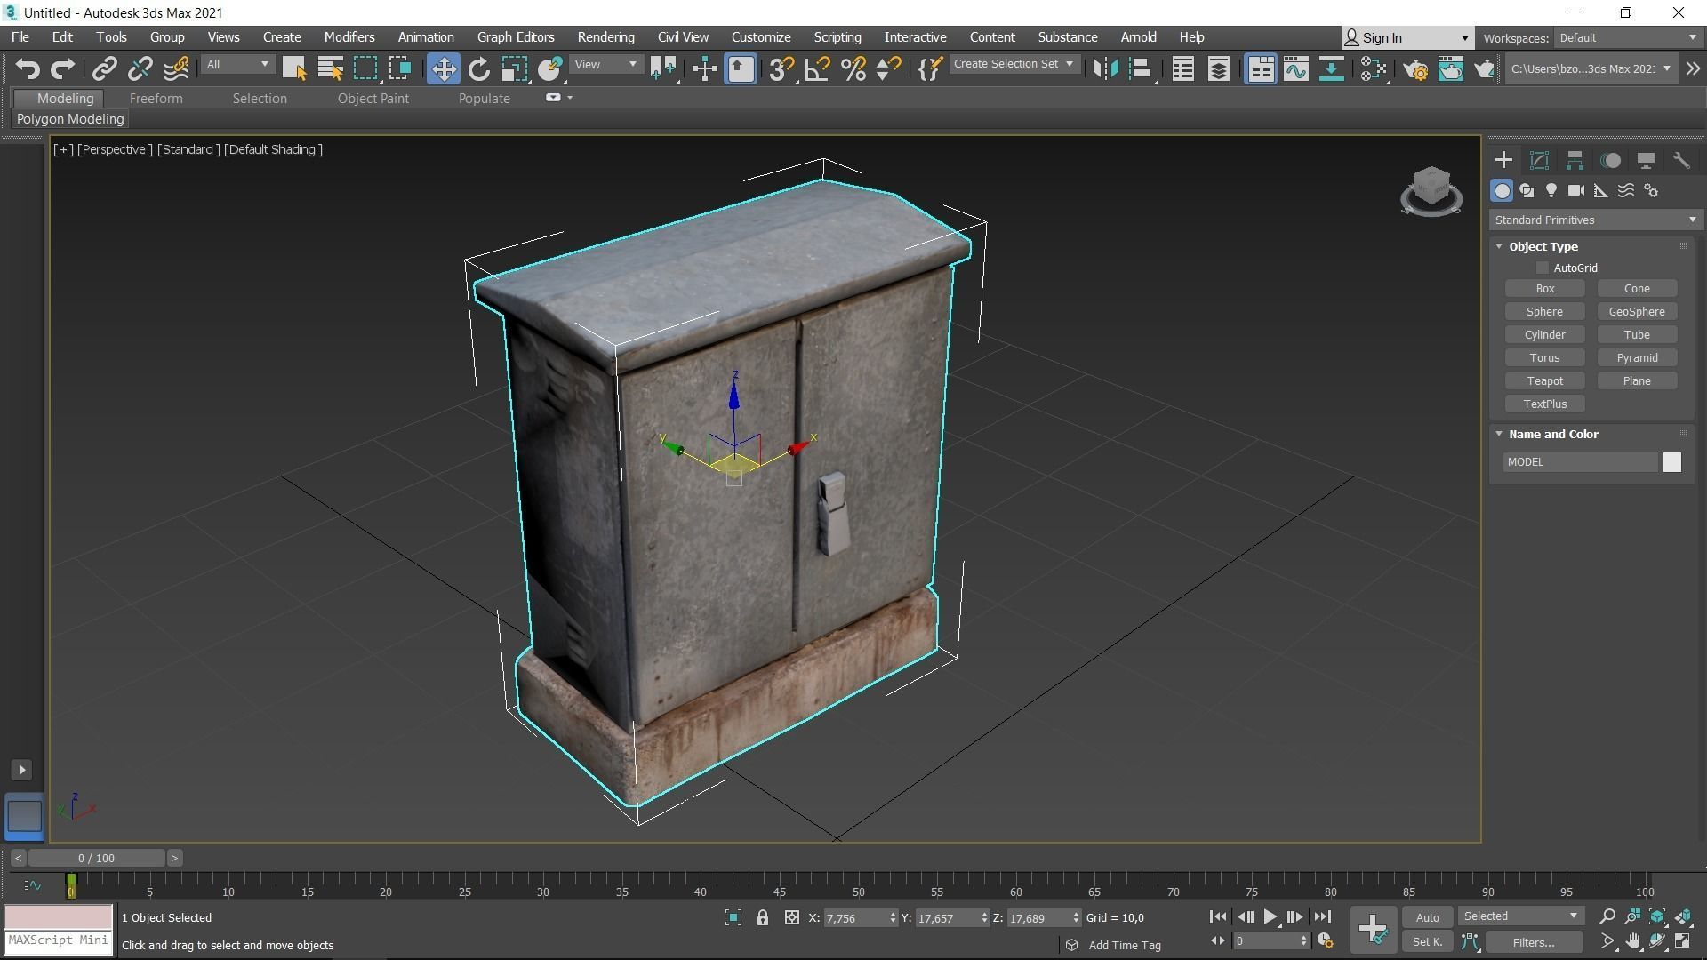The image size is (1707, 960).
Task: Click the Undo arrow icon
Action: coord(28,68)
